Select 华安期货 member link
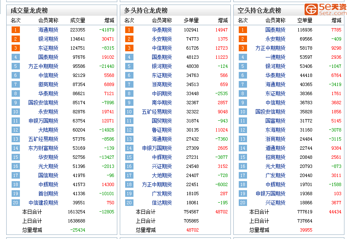 48,157
